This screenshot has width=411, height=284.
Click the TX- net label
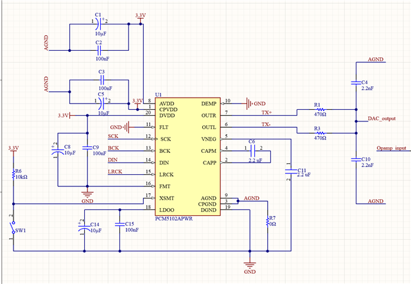[266, 124]
